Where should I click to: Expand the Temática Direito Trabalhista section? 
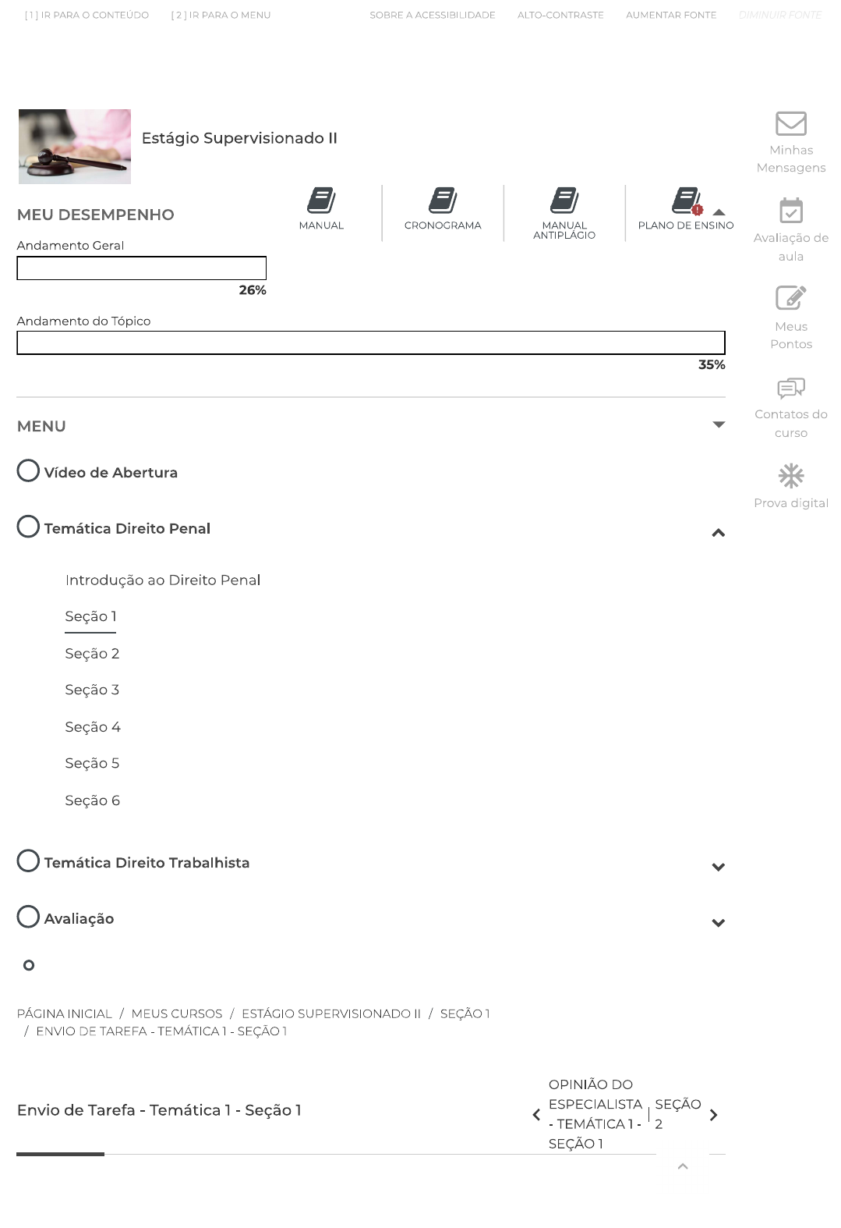[x=718, y=867]
